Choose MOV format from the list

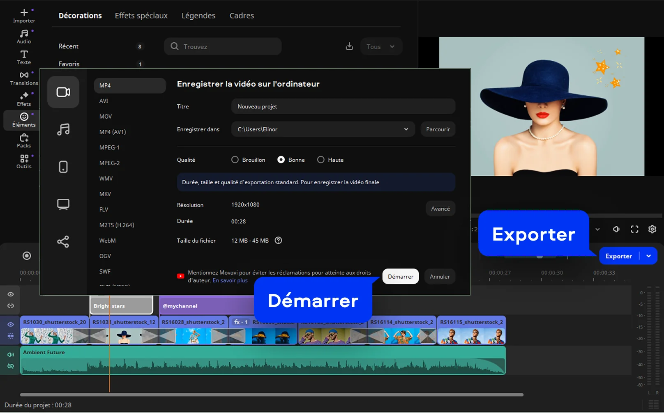click(106, 117)
